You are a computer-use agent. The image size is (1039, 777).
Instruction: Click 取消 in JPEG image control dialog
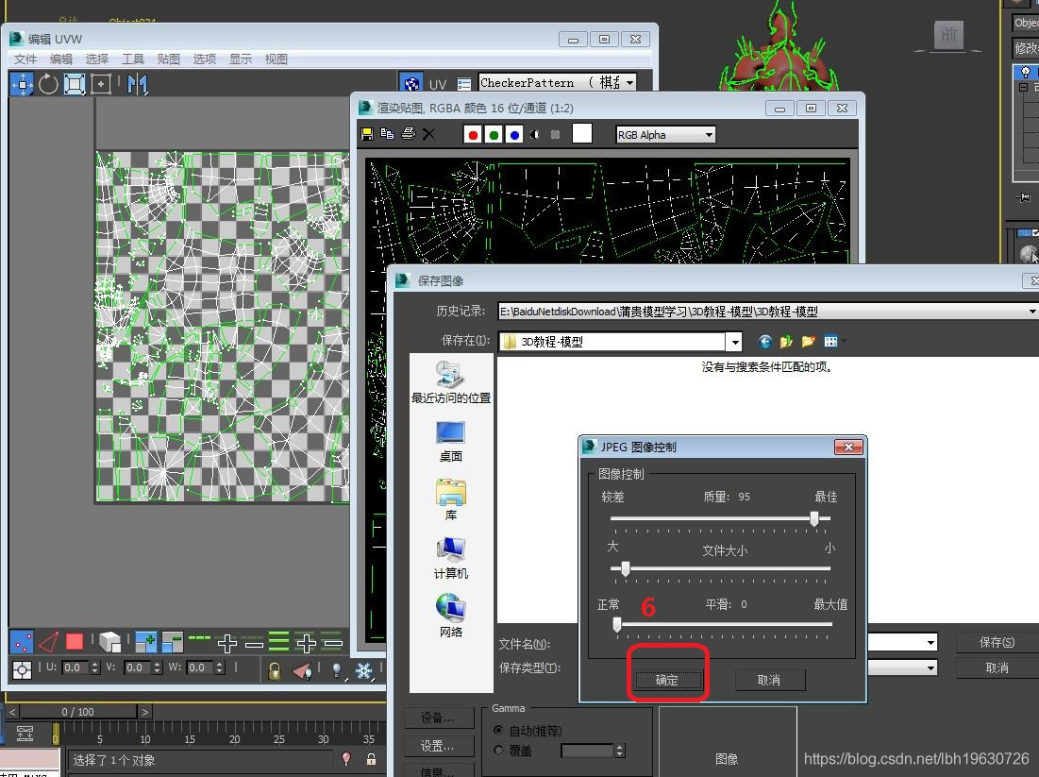click(769, 680)
